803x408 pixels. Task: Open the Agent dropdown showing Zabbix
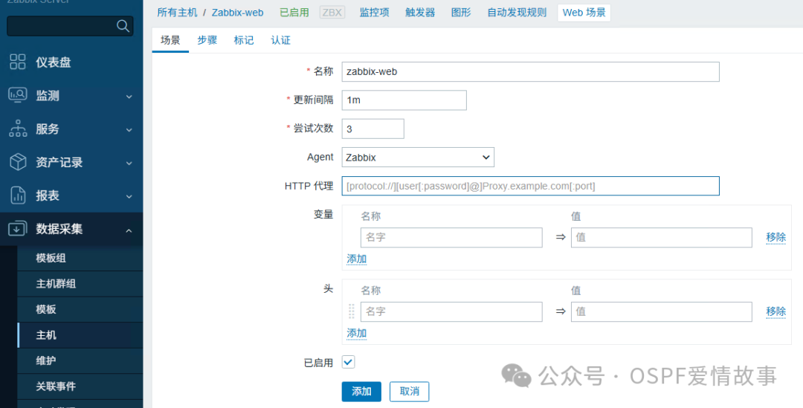pyautogui.click(x=418, y=157)
